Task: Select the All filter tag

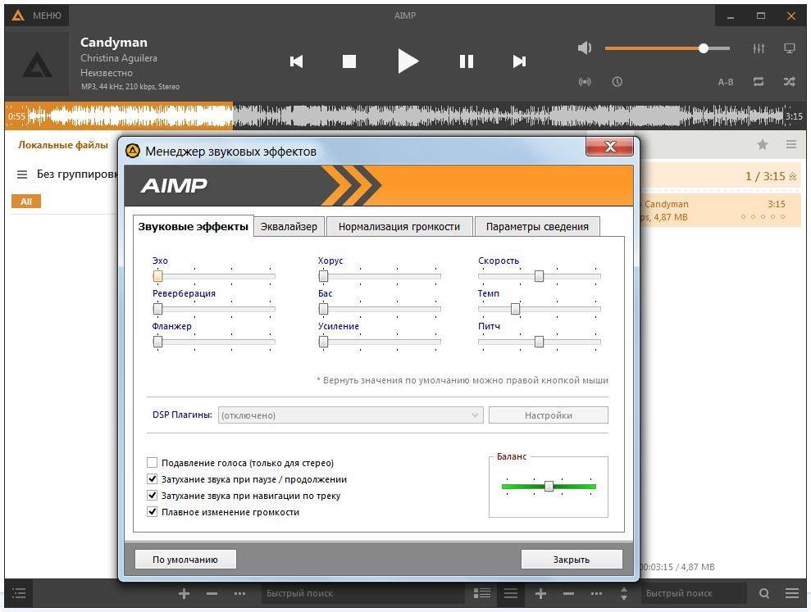Action: [x=26, y=202]
